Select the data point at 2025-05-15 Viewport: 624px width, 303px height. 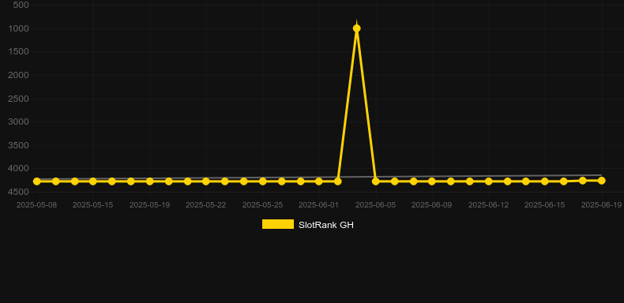tap(93, 181)
